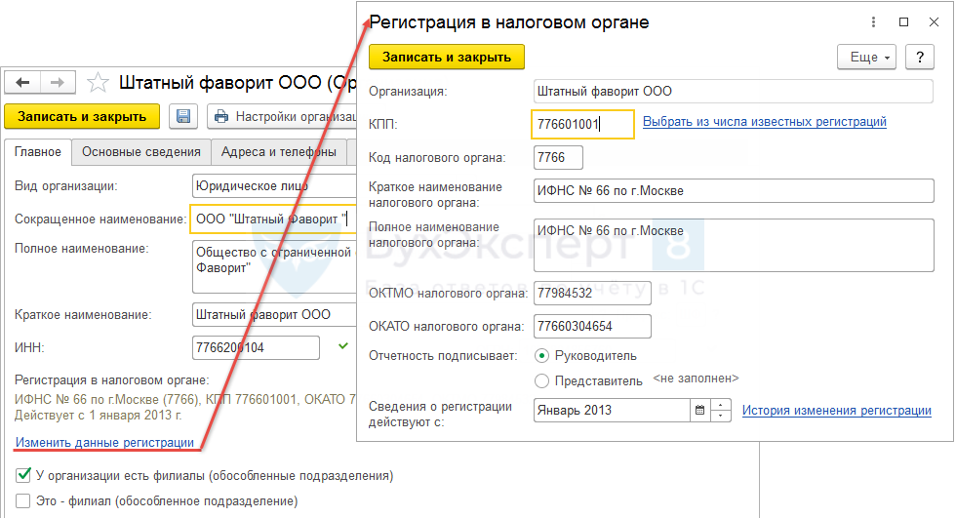Open Изменить данные регистрации link
This screenshot has width=956, height=518.
[104, 443]
